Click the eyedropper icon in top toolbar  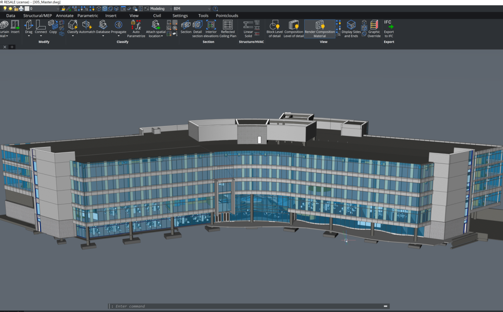tap(69, 9)
